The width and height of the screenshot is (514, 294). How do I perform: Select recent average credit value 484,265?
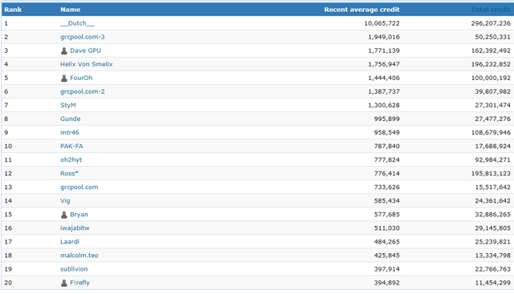387,242
